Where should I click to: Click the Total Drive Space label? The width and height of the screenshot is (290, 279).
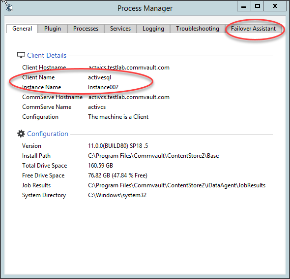click(44, 166)
